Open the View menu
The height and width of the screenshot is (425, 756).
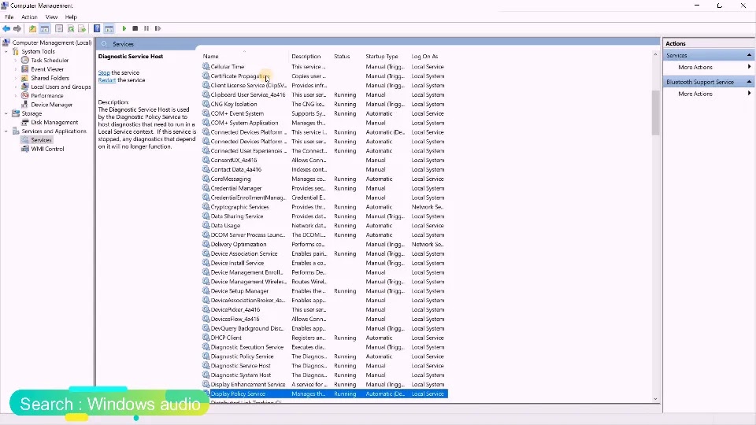click(51, 17)
